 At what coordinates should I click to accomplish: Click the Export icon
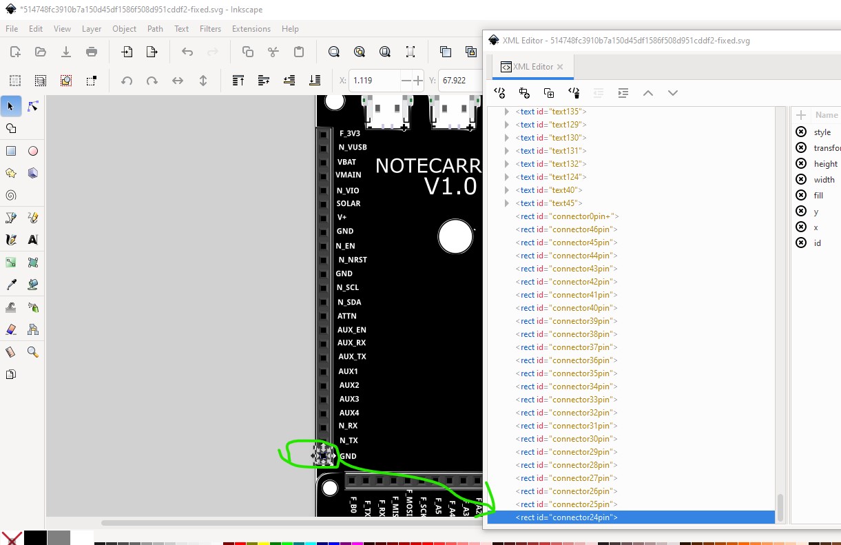[x=152, y=52]
